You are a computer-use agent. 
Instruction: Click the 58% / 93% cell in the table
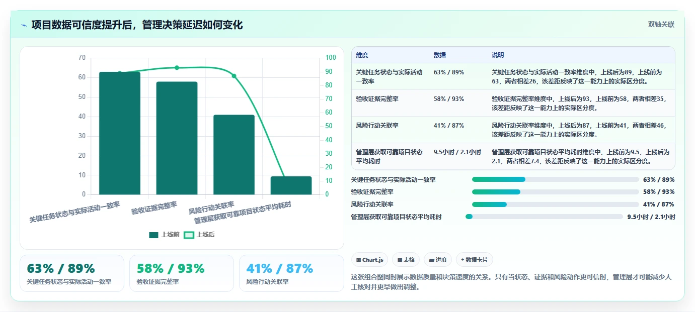point(449,99)
